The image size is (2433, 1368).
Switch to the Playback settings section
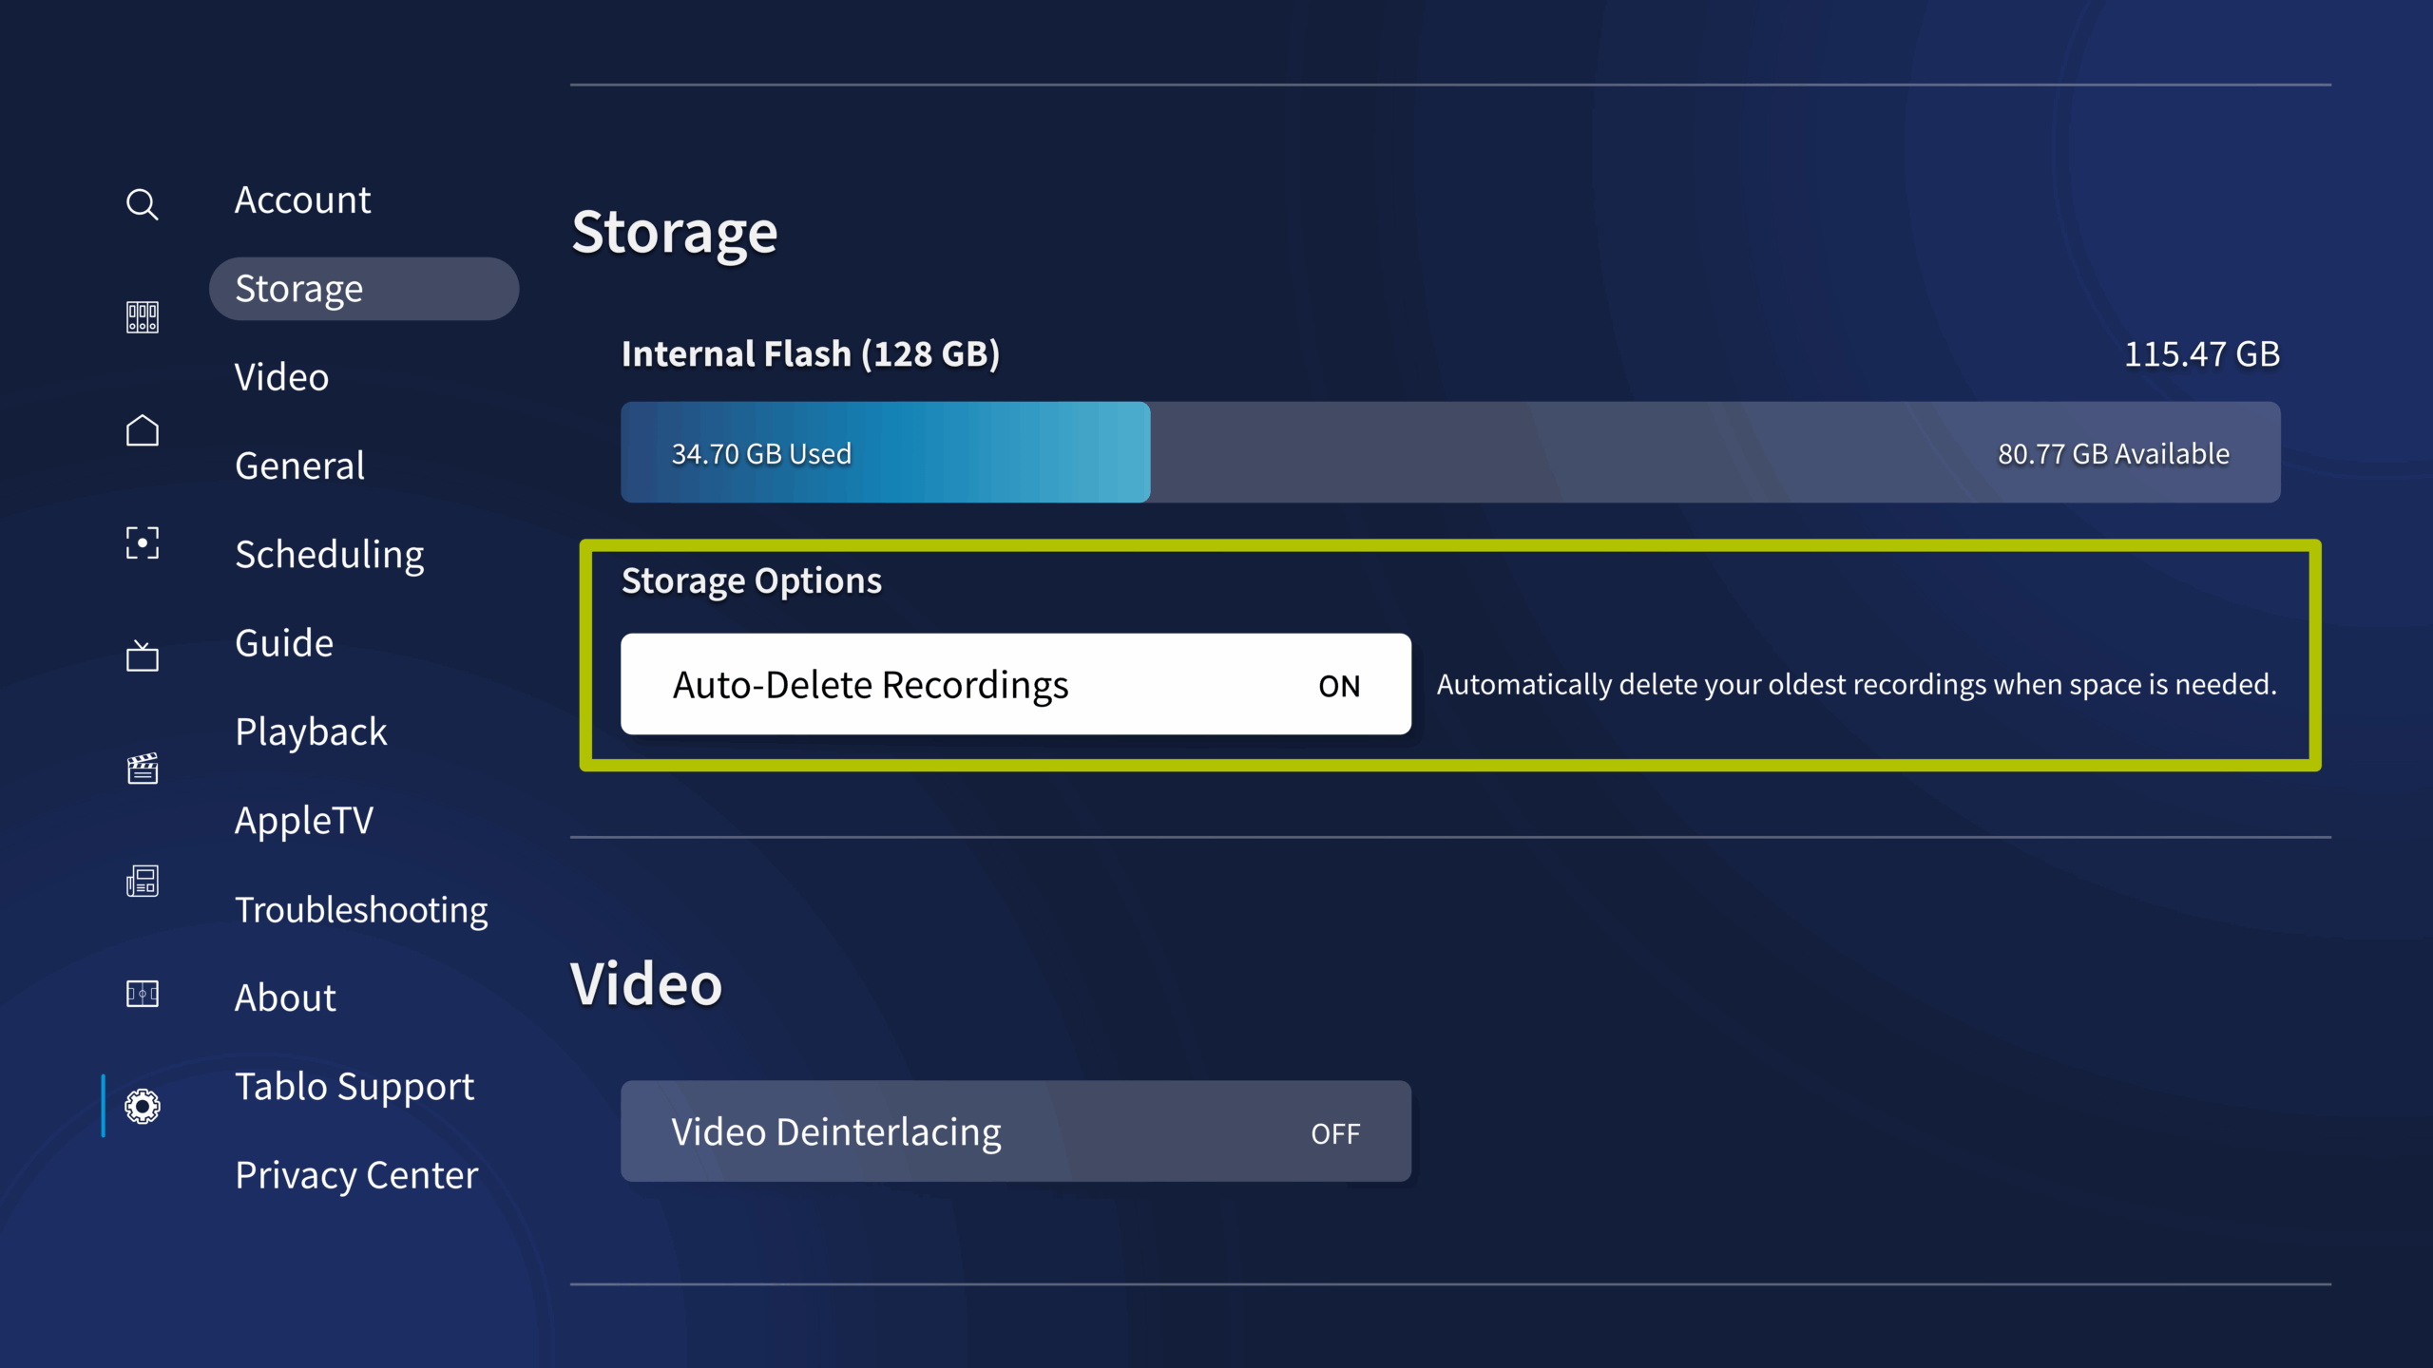point(311,731)
